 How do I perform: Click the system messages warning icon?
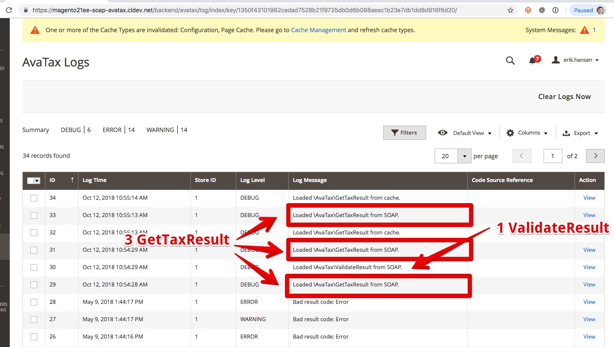point(584,30)
